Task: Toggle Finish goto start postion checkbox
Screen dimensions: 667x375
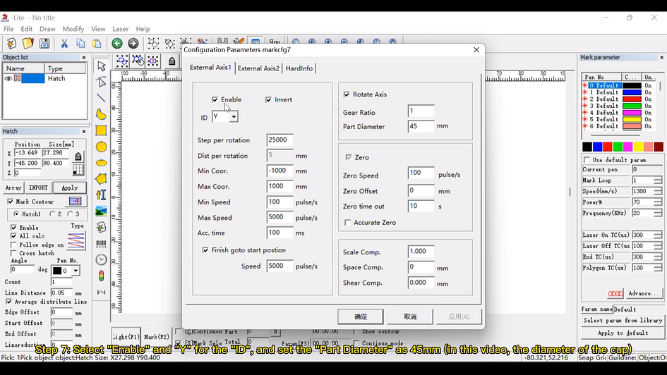Action: (205, 250)
